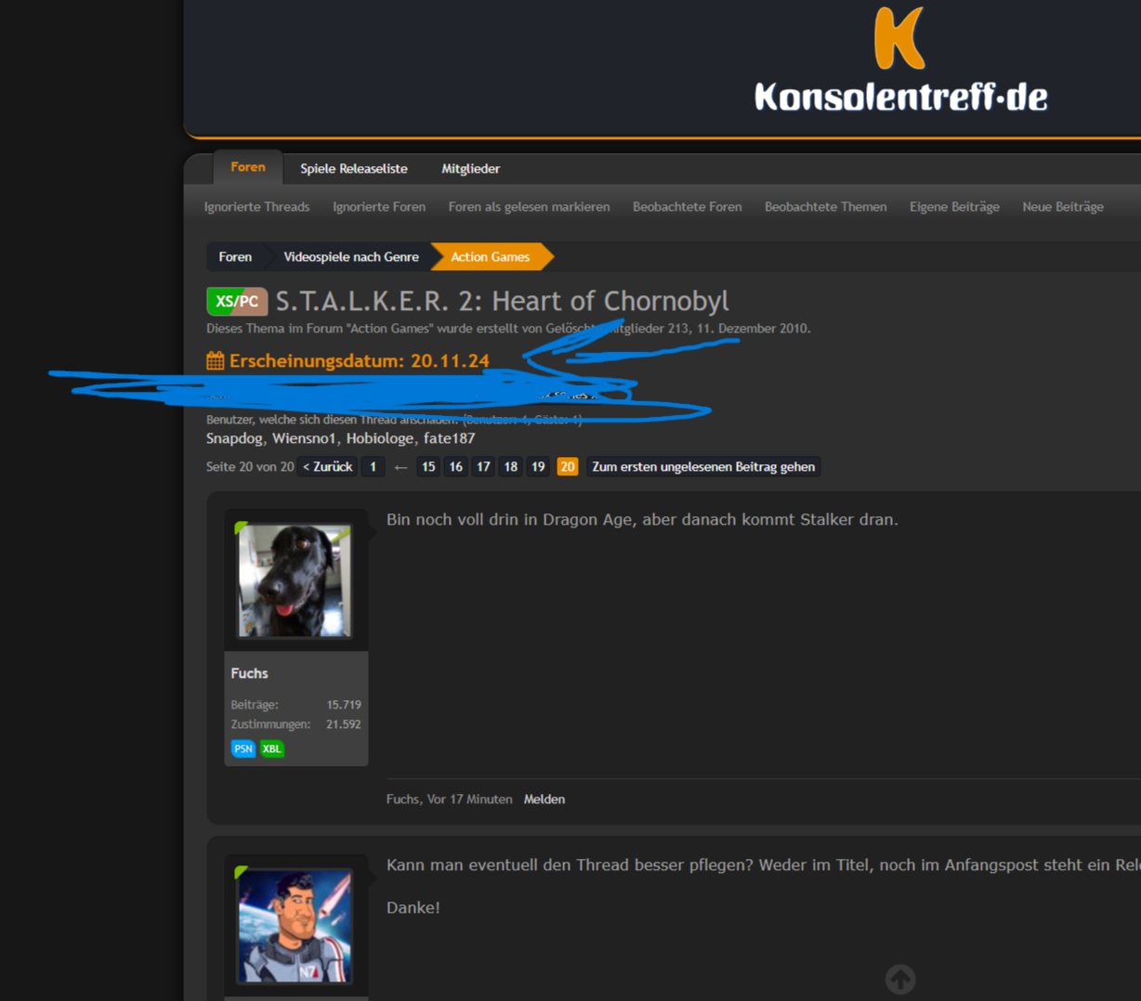Open Beobachtete Themen
1141x1001 pixels.
825,206
